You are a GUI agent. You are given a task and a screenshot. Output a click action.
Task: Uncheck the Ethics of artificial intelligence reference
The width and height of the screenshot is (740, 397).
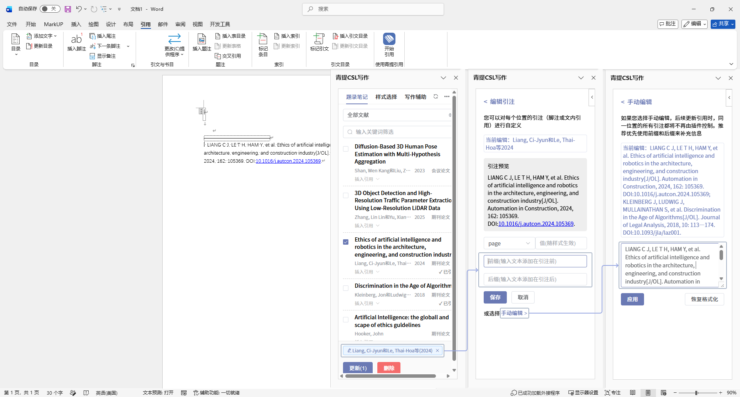[346, 242]
